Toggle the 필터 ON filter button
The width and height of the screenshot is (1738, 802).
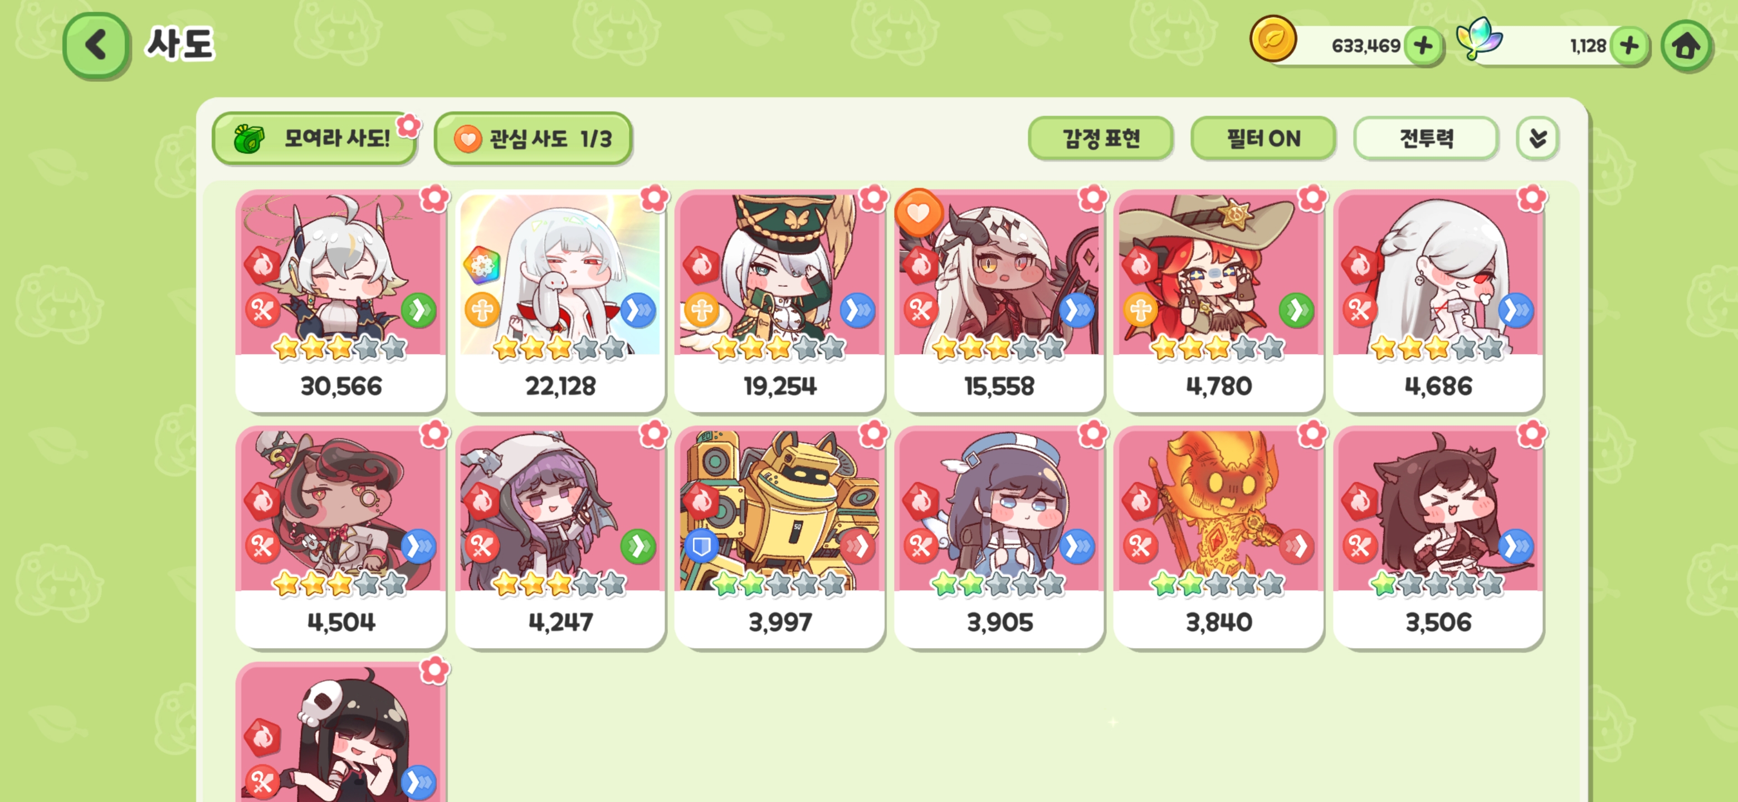pyautogui.click(x=1263, y=138)
